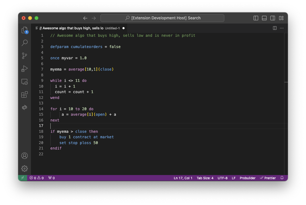The image size is (306, 205).
Task: Toggle the primary side bar visibility
Action: pyautogui.click(x=256, y=18)
